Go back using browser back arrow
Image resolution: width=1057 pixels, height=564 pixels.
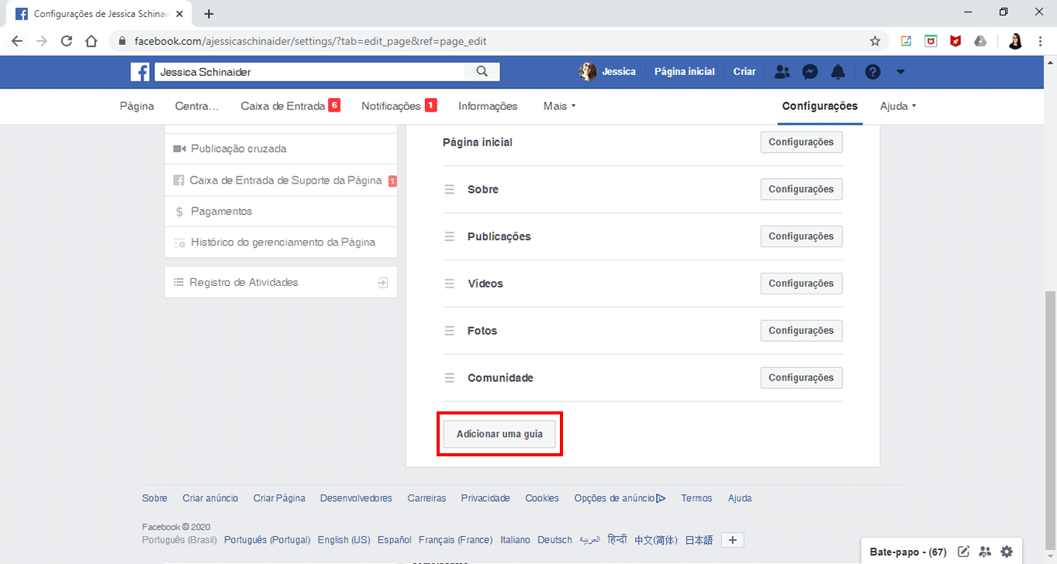[17, 41]
